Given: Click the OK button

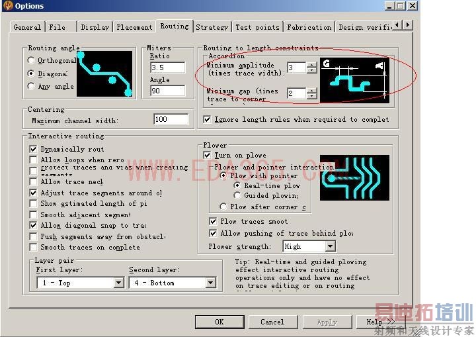Looking at the screenshot, I should pos(219,322).
